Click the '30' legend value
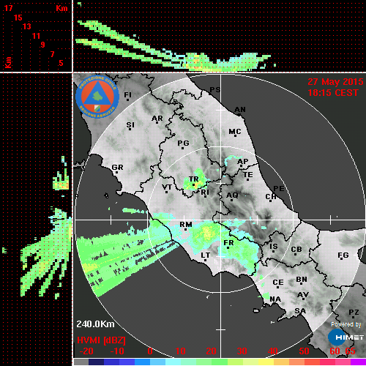This screenshot has width=366, height=366. [242, 351]
